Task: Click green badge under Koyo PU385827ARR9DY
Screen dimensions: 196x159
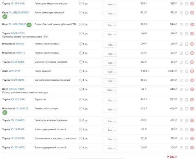Action: click(x=5, y=17)
